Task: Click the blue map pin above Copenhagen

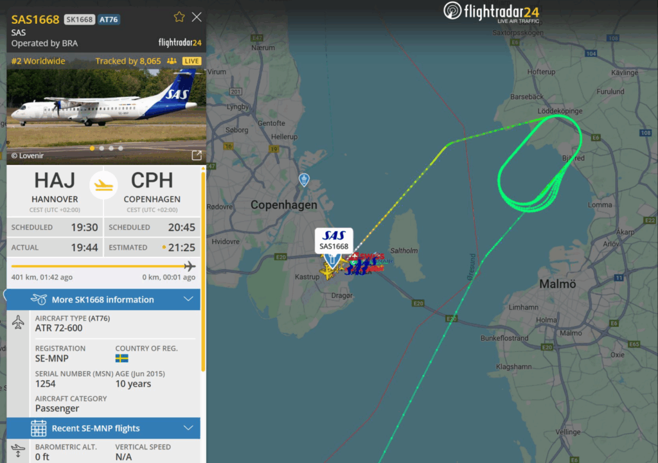Action: point(304,180)
